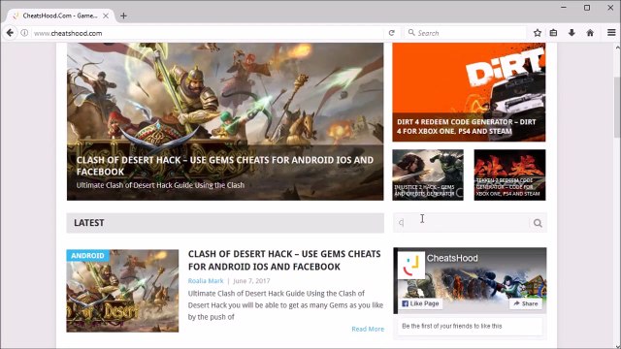
Task: Open the Firefox hamburger menu
Action: pos(611,33)
